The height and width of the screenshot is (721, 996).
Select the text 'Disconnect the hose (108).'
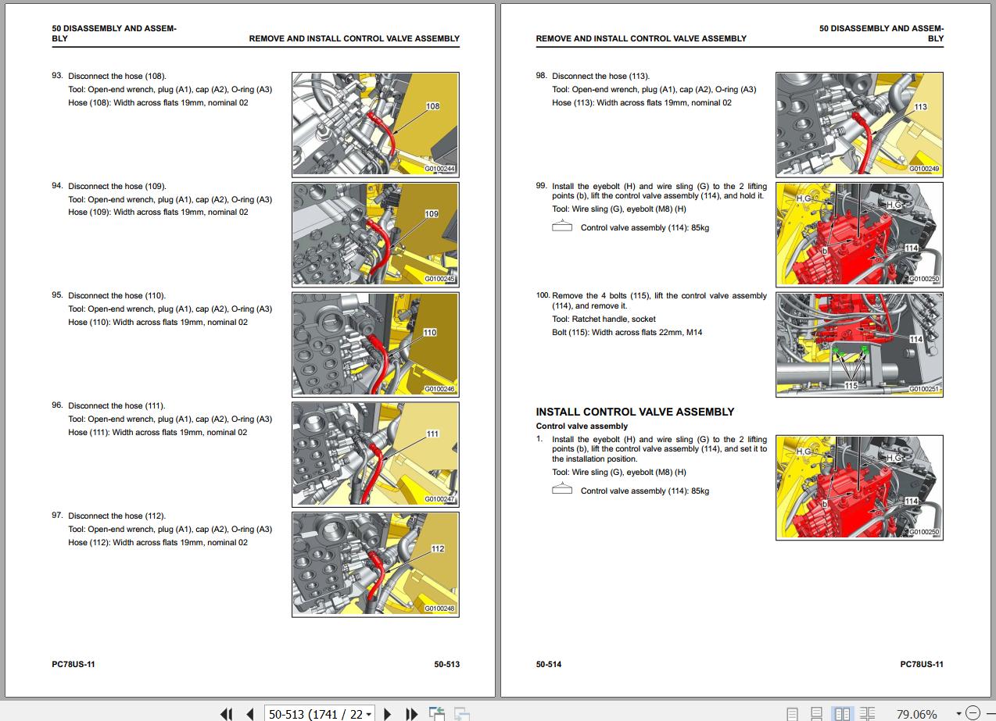(117, 77)
